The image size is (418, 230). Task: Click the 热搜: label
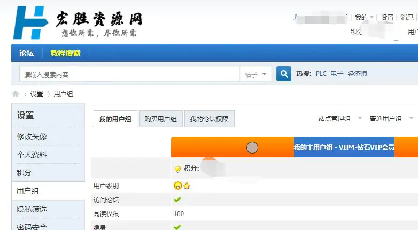pos(304,74)
